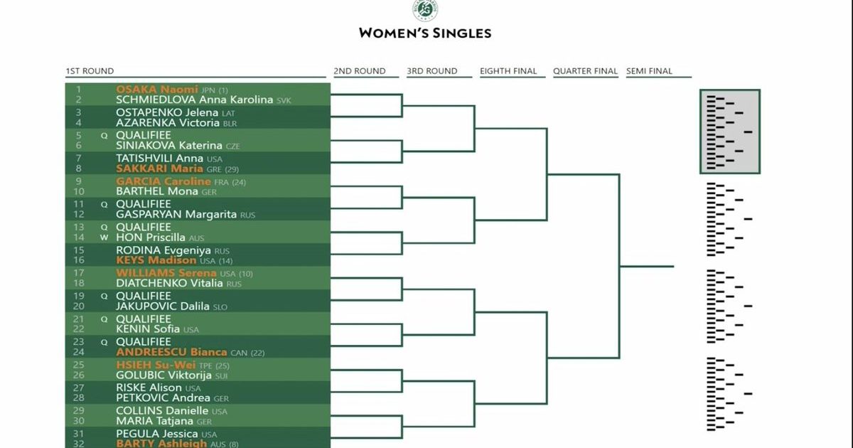Viewport: 853px width, 448px height.
Task: Select the highlighted first minimap section
Action: [x=729, y=132]
